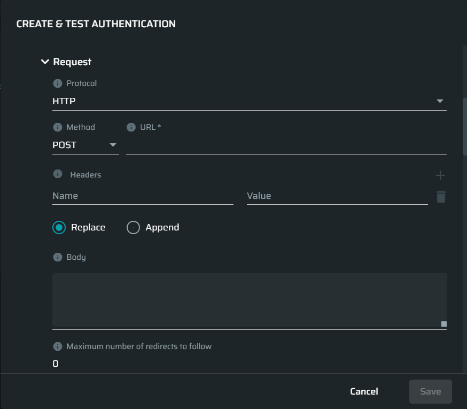Click the header Name field

143,196
